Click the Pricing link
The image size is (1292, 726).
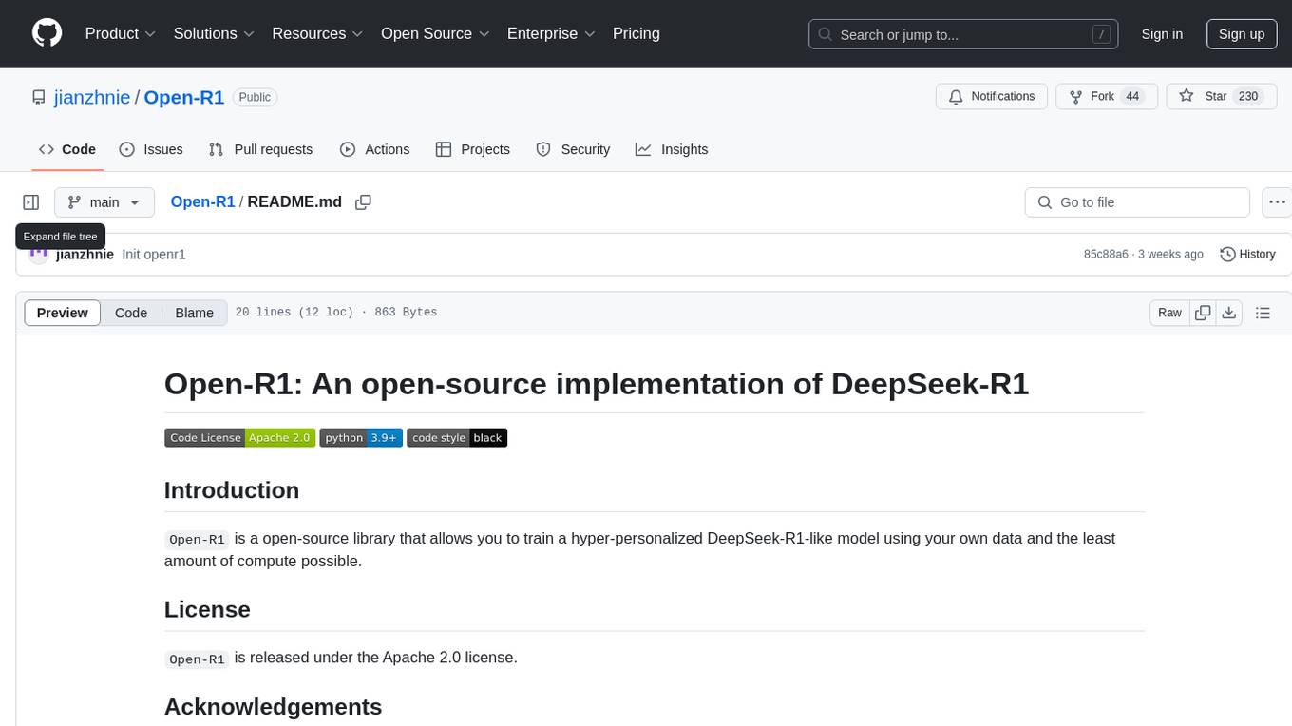tap(636, 34)
